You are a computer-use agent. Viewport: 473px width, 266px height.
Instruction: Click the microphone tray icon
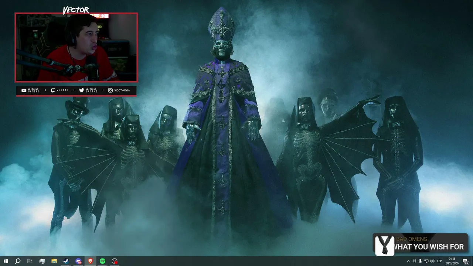pyautogui.click(x=421, y=261)
